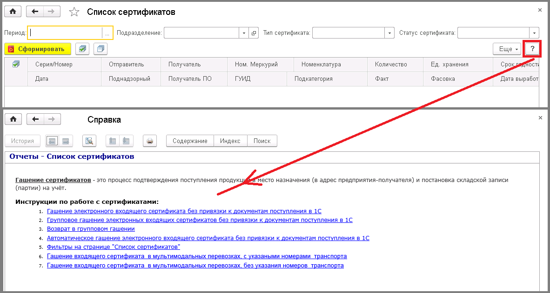Click the Серия/Номер column header
The width and height of the screenshot is (550, 293).
[x=64, y=65]
